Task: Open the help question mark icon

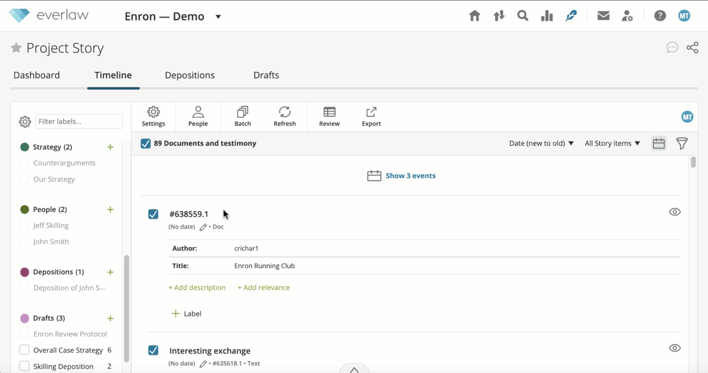Action: click(660, 16)
